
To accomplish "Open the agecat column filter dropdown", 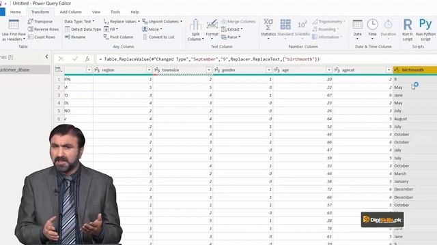I will pos(389,70).
